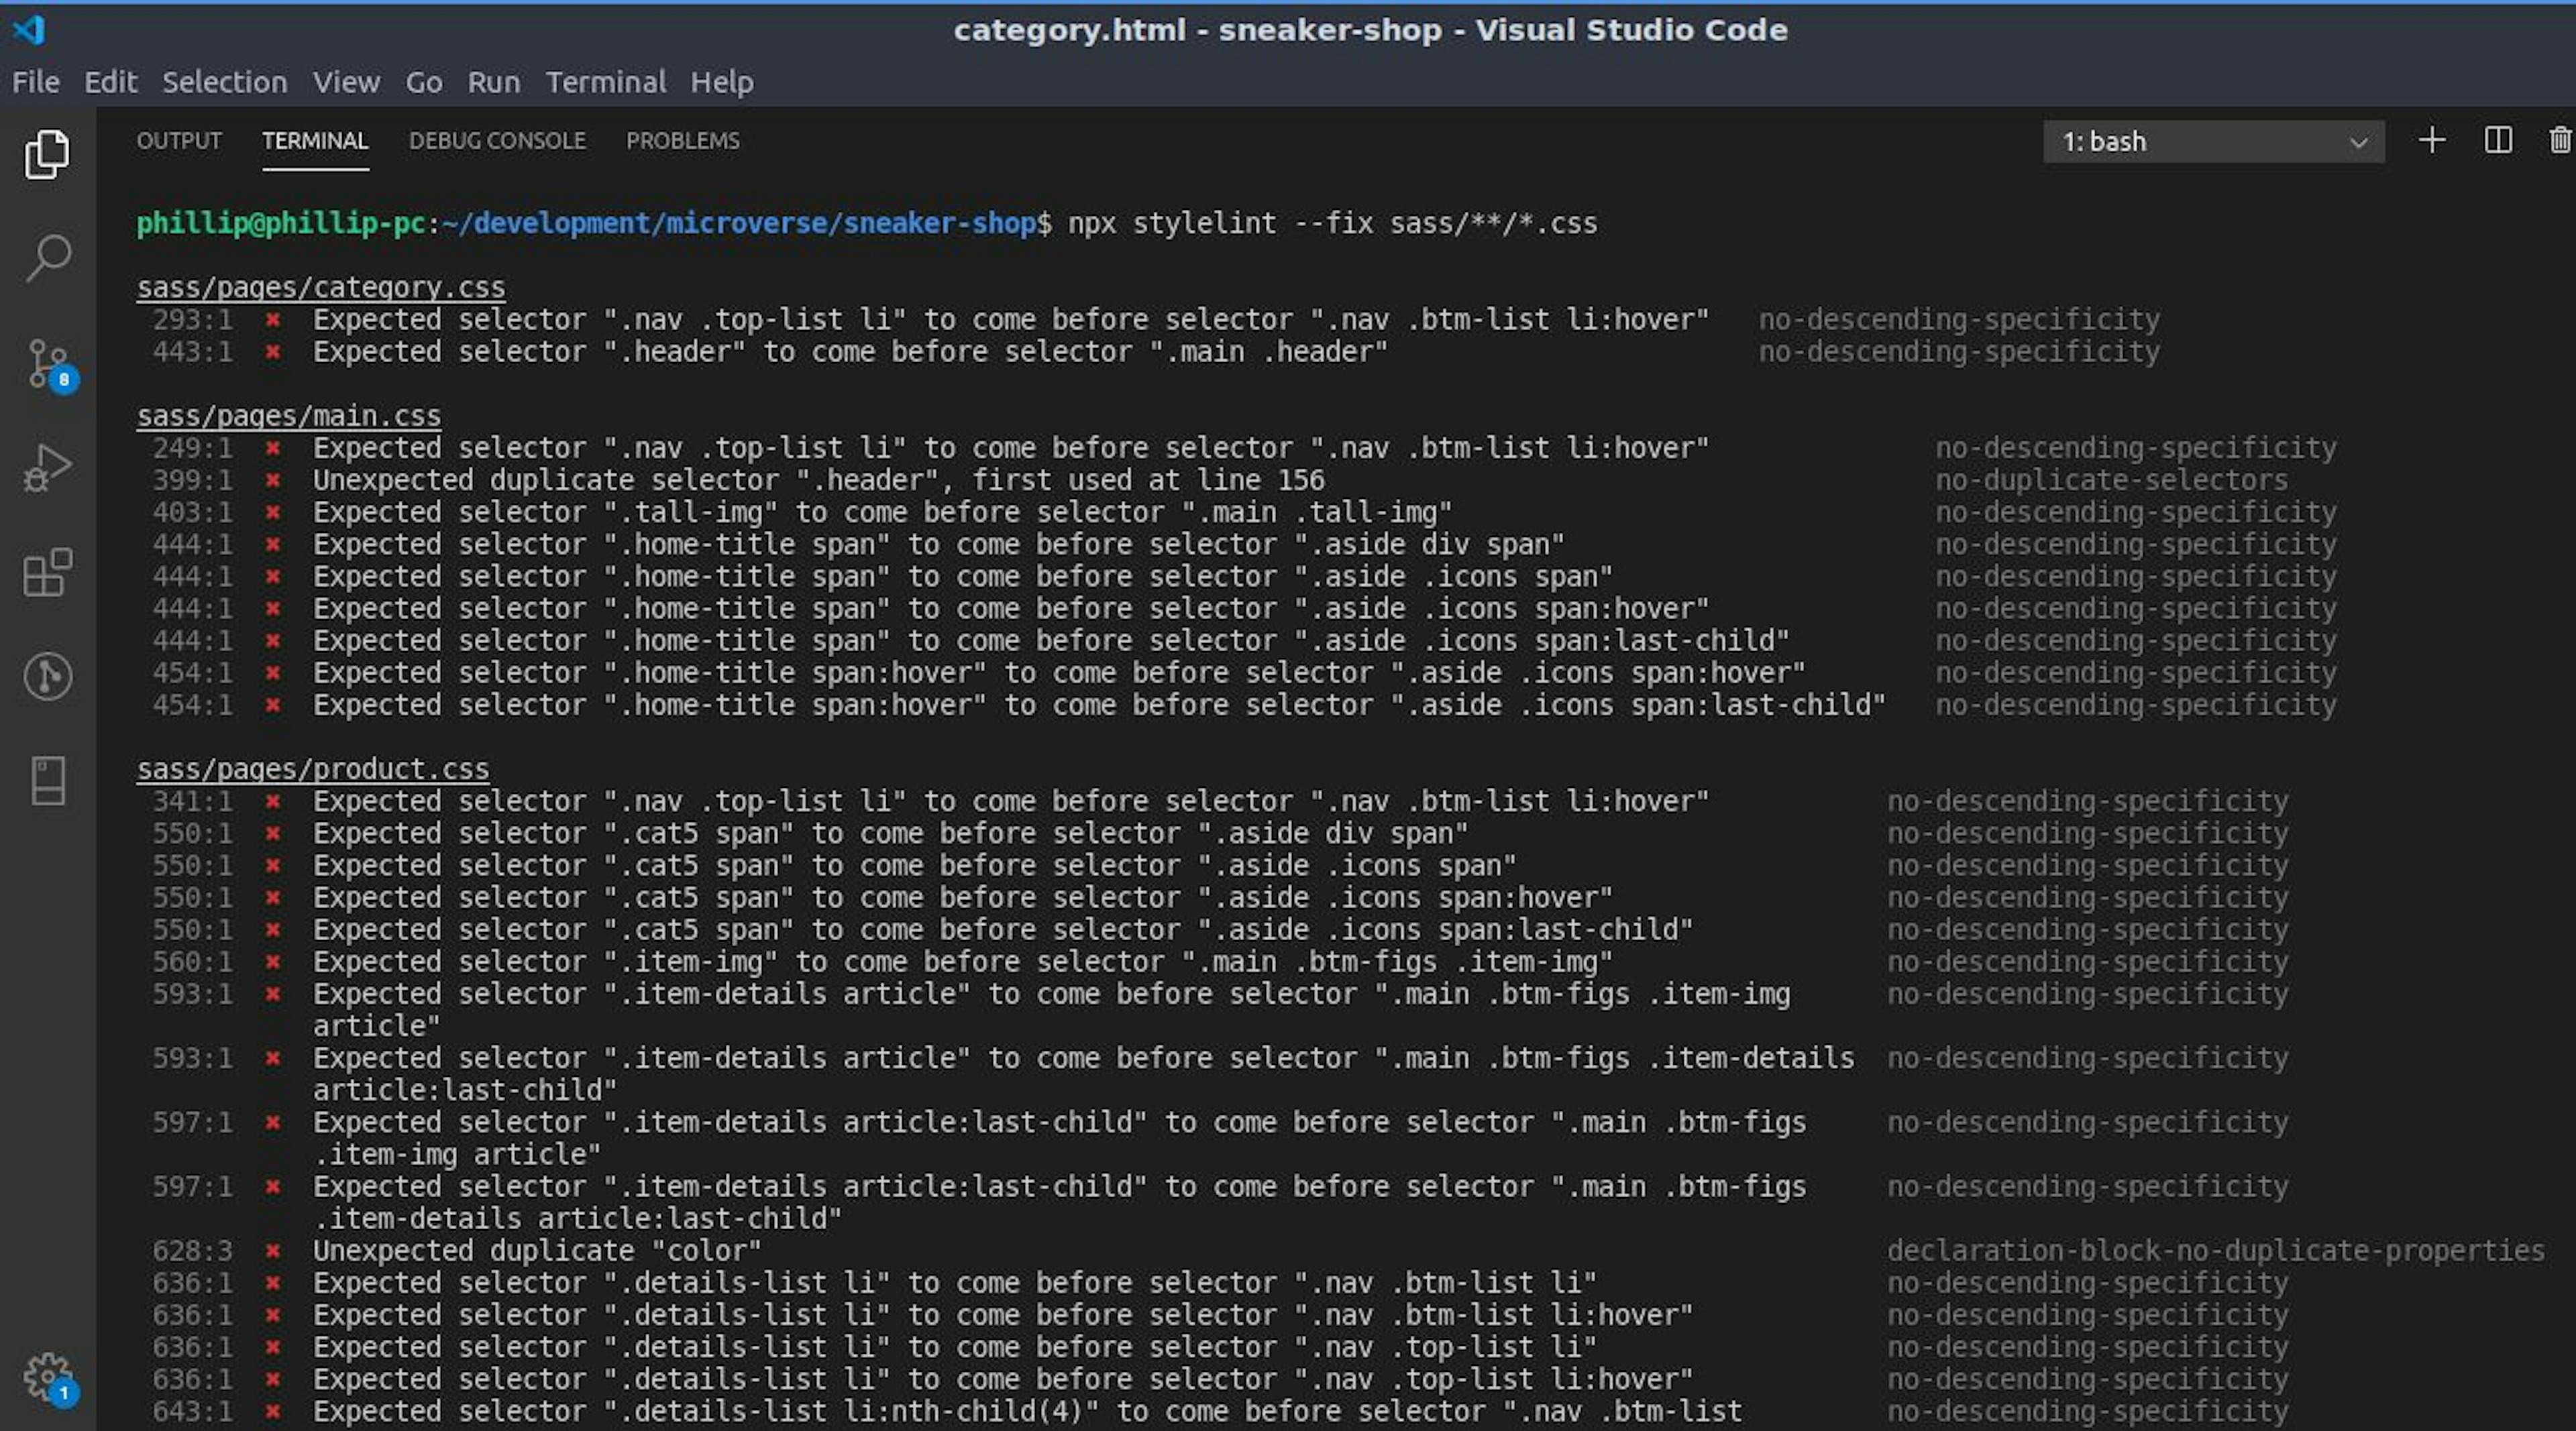Select the TERMINAL panel tab
Screen dimensions: 2576x1431
(315, 141)
